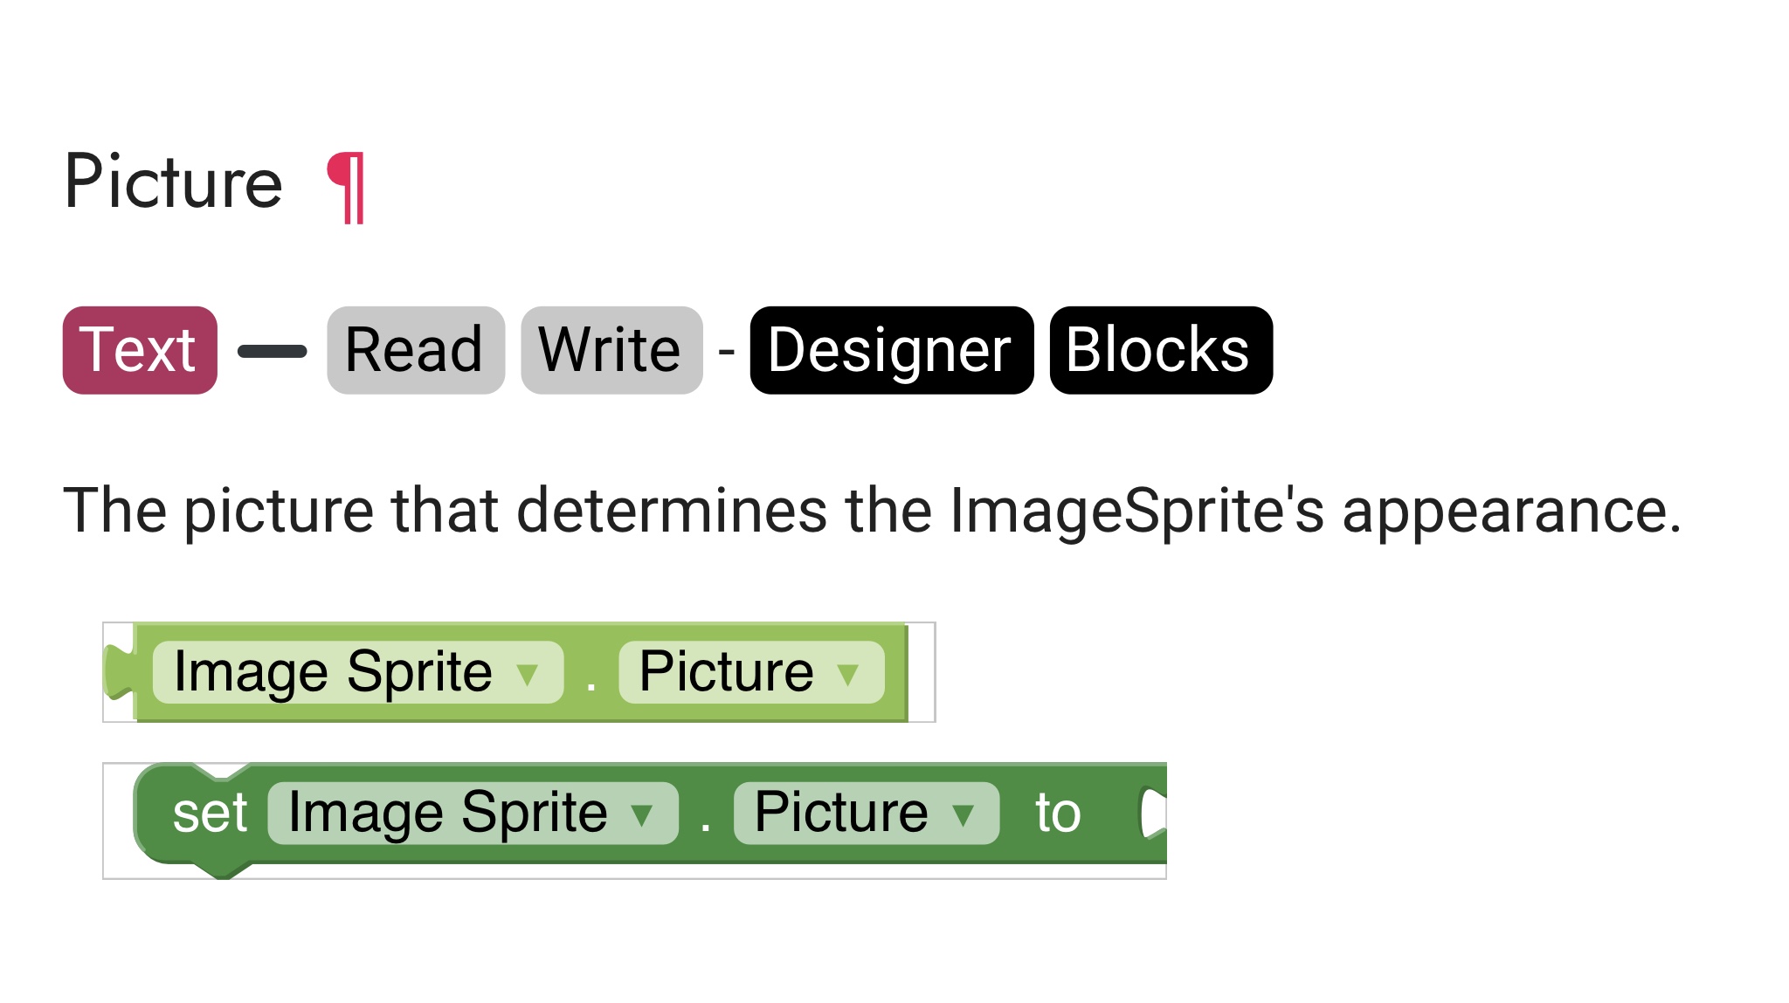Viewport: 1789px width, 1003px height.
Task: Click the thick dash separator after Text
Action: (272, 351)
